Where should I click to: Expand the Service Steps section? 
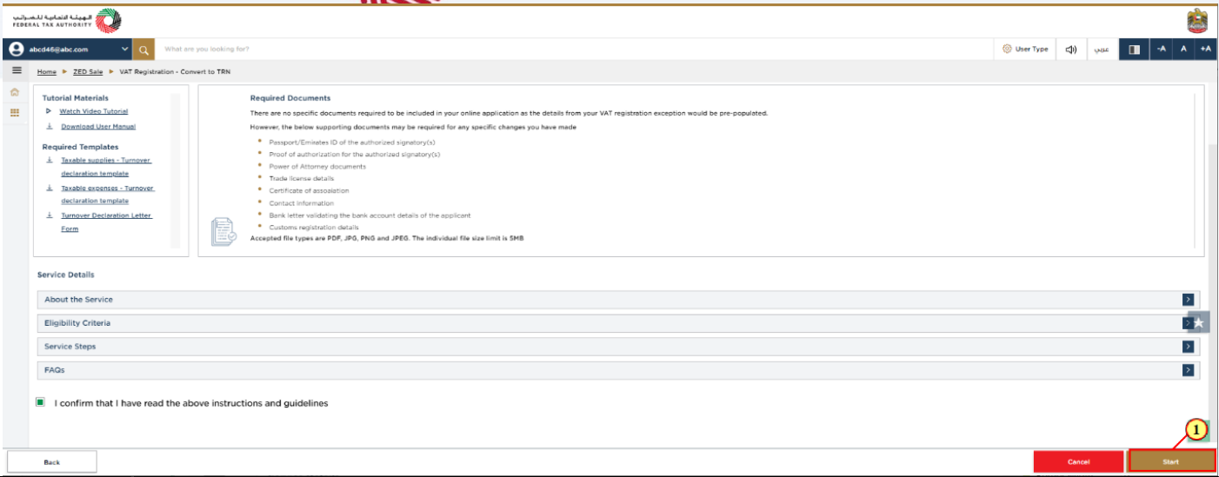coord(618,347)
